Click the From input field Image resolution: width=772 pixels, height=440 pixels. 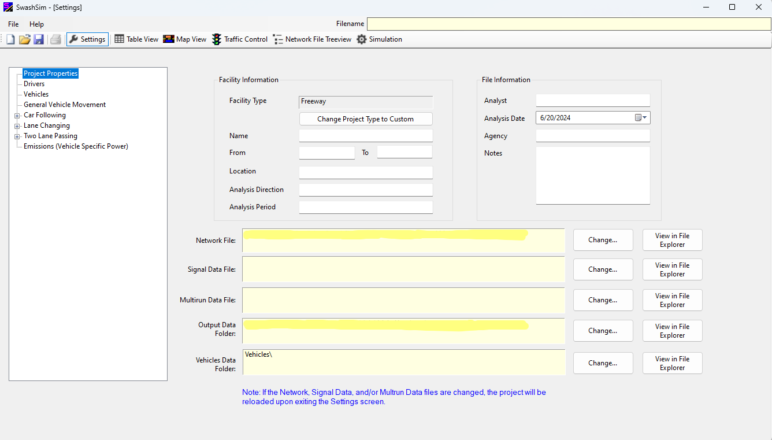(326, 153)
